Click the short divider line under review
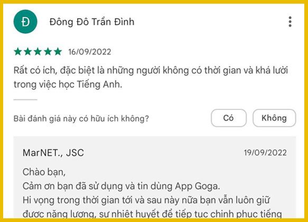Image resolution: width=308 pixels, height=222 pixels. [x=25, y=99]
